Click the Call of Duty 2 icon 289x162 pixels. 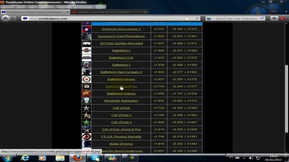pyautogui.click(x=86, y=115)
